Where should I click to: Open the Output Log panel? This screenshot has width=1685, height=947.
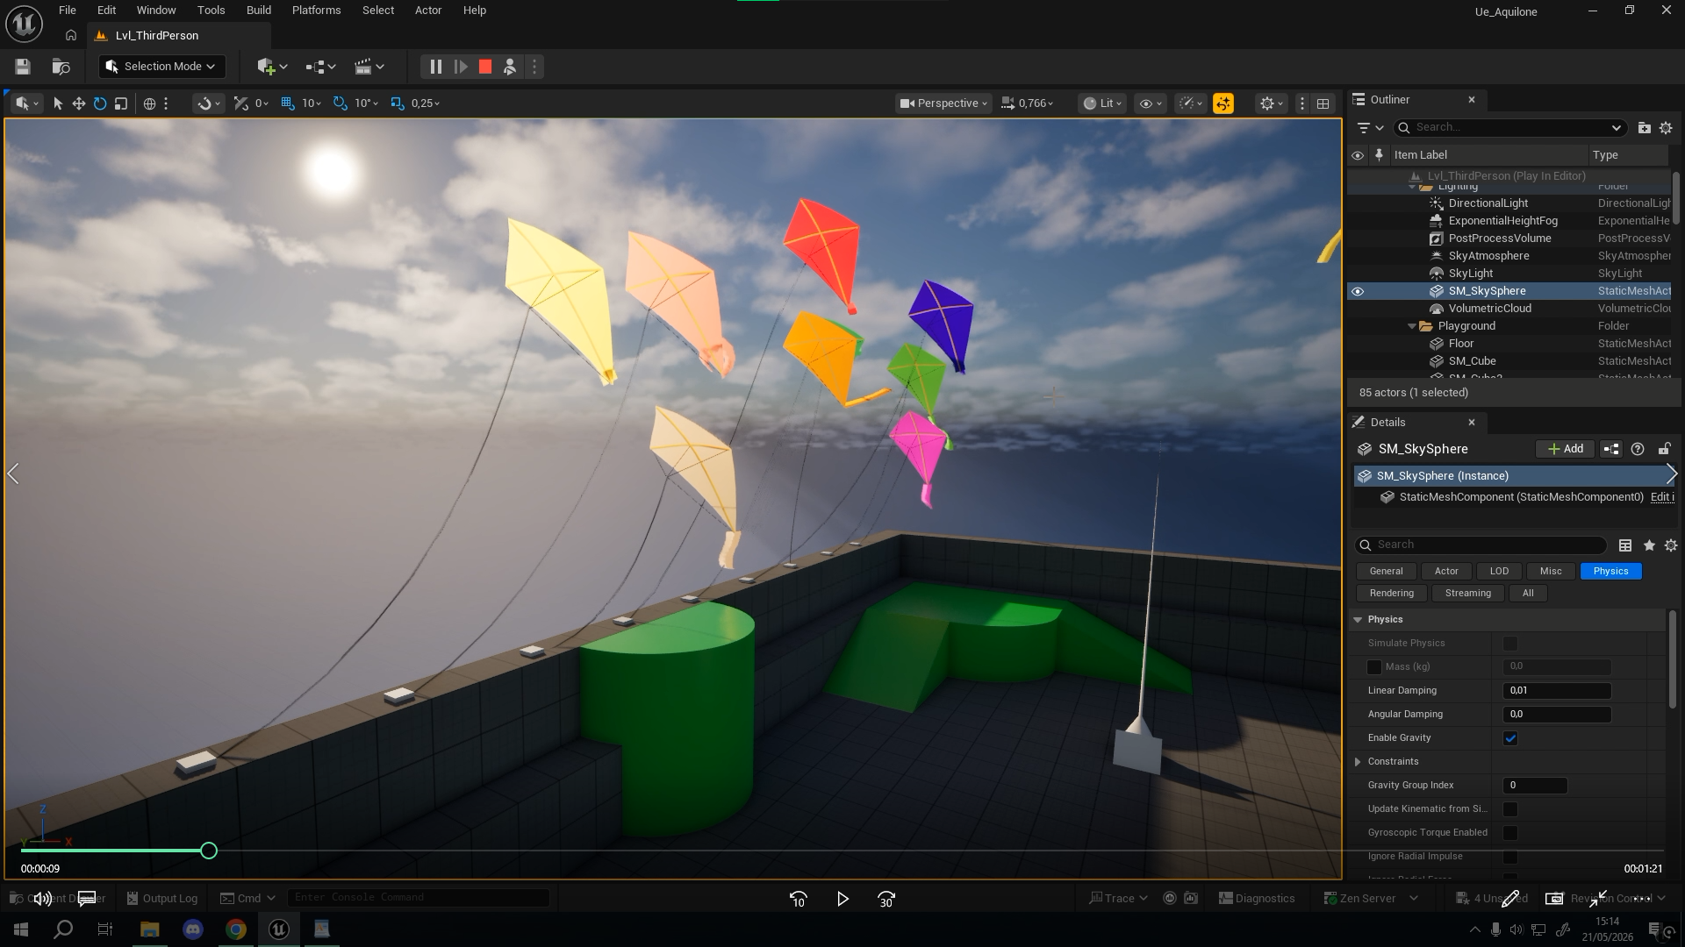(x=161, y=898)
